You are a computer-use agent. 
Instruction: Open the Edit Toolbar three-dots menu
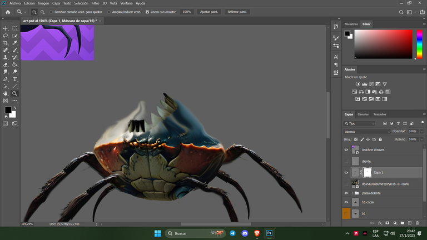click(x=14, y=101)
